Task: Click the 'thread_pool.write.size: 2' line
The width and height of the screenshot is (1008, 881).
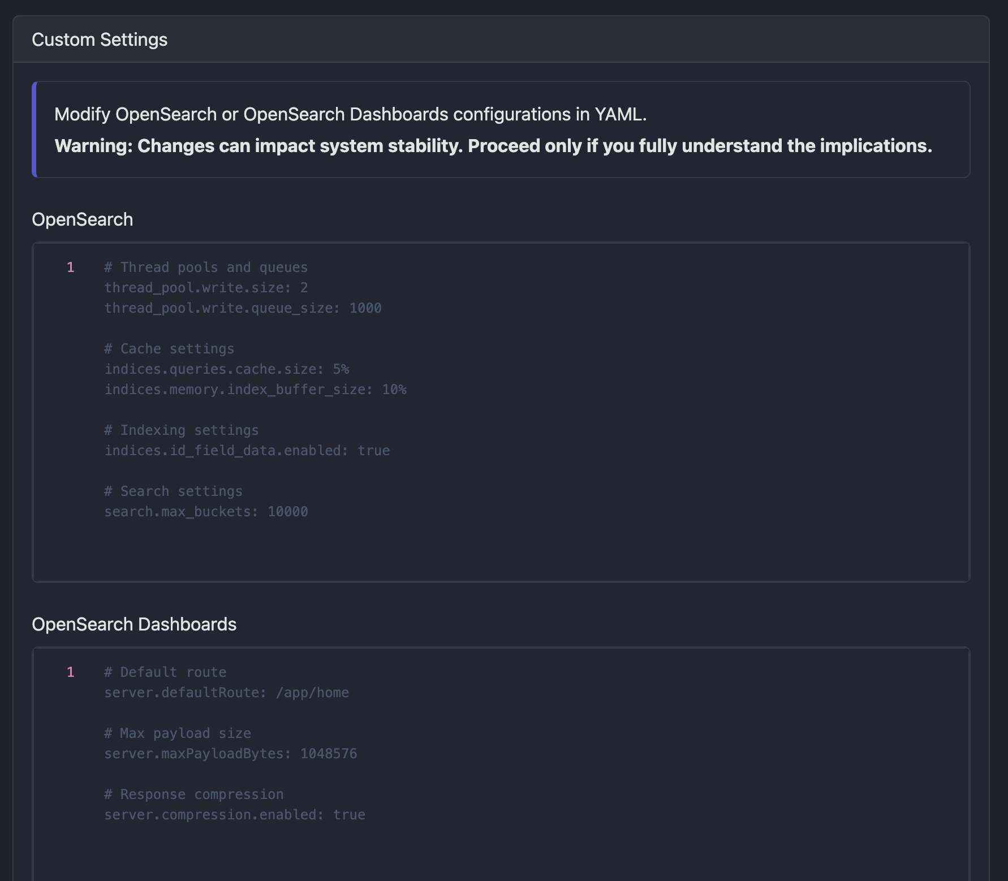Action: click(x=206, y=288)
